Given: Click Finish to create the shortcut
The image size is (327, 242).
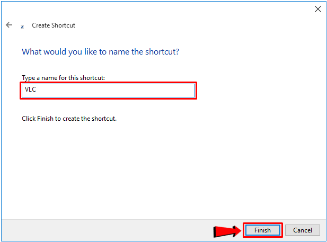Looking at the screenshot, I should click(x=262, y=230).
